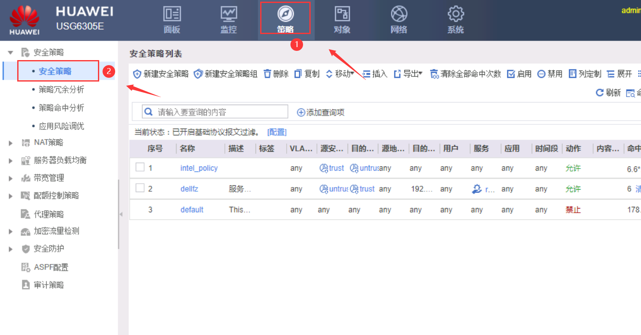Open the 对象 objects icon

[342, 14]
